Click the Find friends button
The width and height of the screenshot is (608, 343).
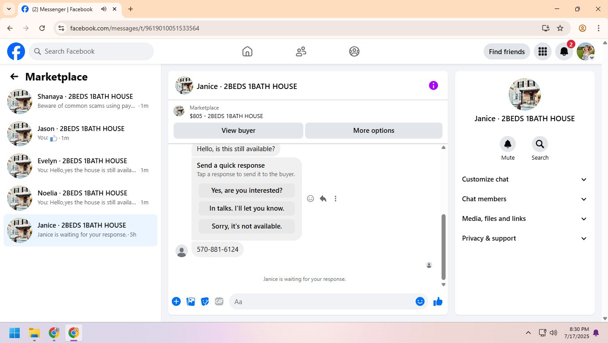tap(507, 51)
